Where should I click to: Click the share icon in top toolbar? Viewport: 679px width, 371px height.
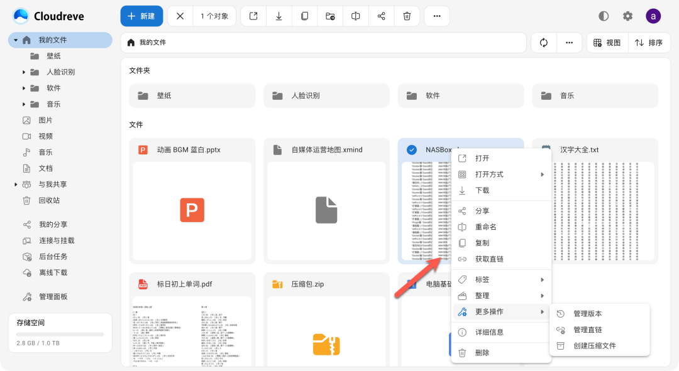381,16
